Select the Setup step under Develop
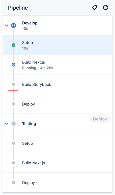 [x=58, y=45]
